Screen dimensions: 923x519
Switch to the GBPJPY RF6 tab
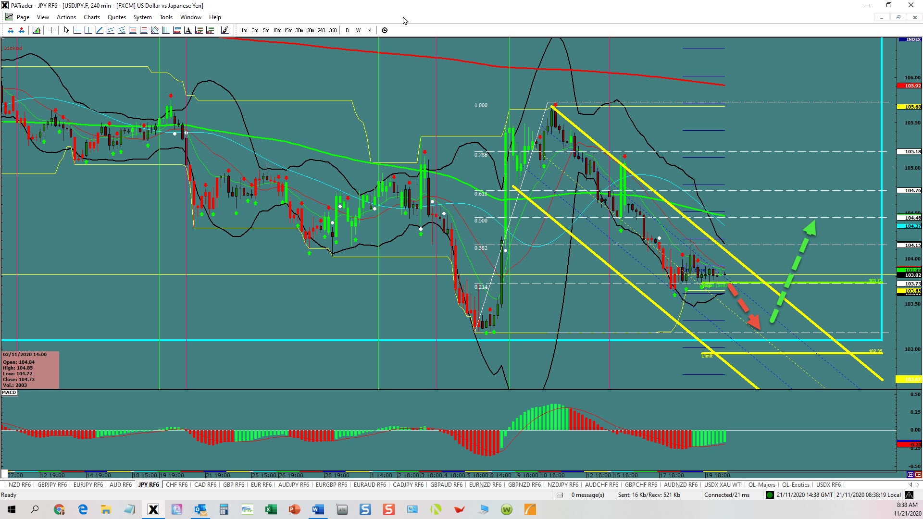coord(52,485)
